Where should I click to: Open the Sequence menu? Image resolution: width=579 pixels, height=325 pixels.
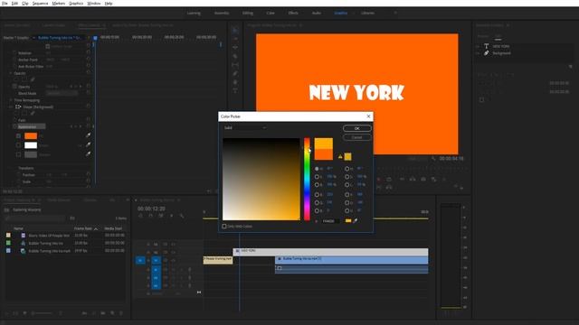tap(40, 4)
